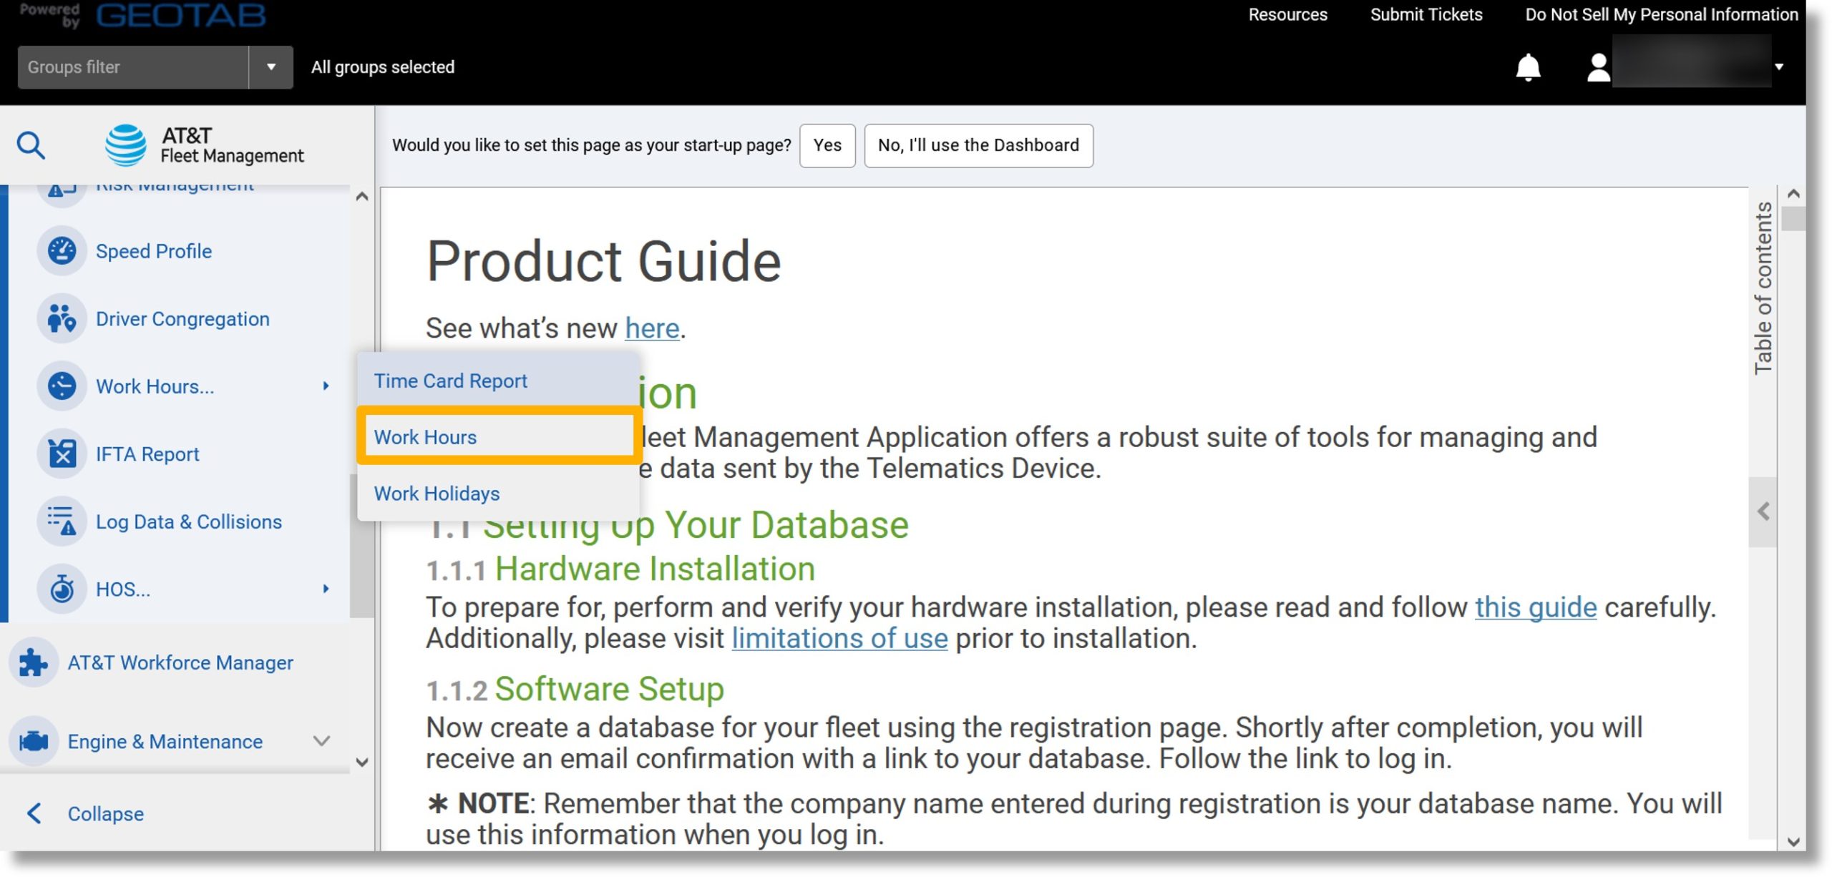Viewport: 1832px width, 877px height.
Task: Click the Driver Congregation icon
Action: click(x=61, y=319)
